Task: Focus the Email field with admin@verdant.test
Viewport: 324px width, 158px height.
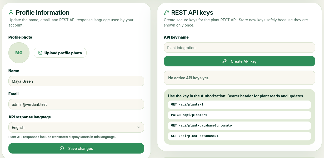Action: tap(76, 104)
